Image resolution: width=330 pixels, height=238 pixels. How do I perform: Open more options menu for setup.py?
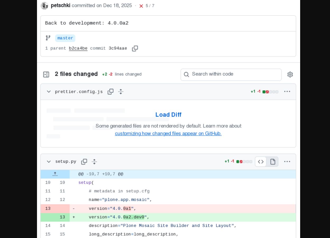click(287, 162)
